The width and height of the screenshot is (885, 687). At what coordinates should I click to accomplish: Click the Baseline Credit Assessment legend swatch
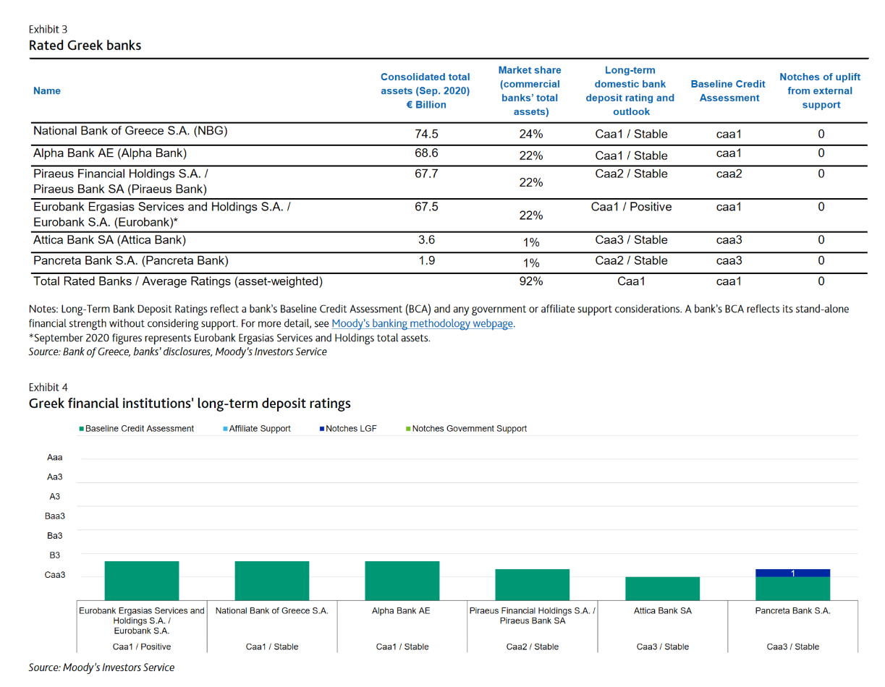point(81,429)
